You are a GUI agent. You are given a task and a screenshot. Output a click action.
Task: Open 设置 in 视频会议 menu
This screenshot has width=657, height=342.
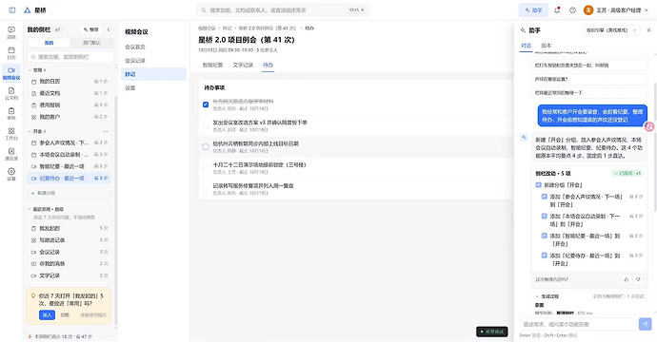[153, 87]
